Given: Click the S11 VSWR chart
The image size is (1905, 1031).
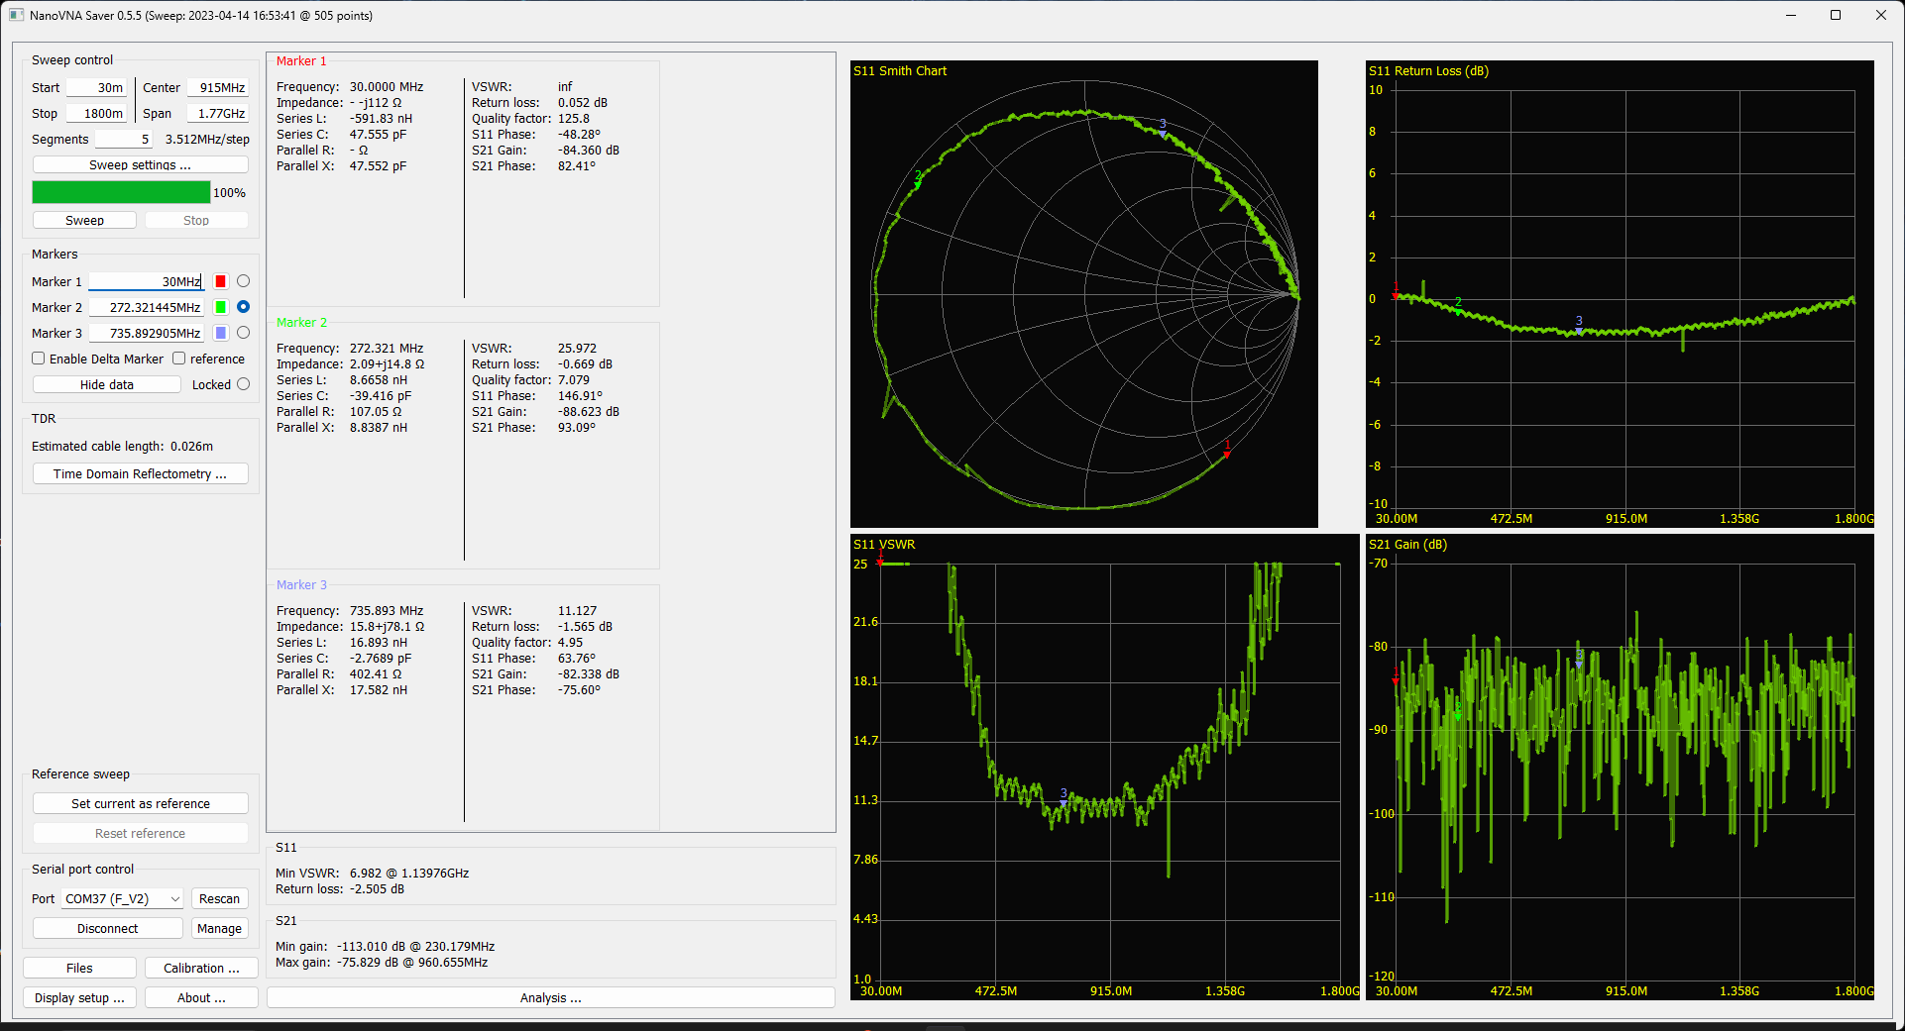Looking at the screenshot, I should tap(1105, 768).
